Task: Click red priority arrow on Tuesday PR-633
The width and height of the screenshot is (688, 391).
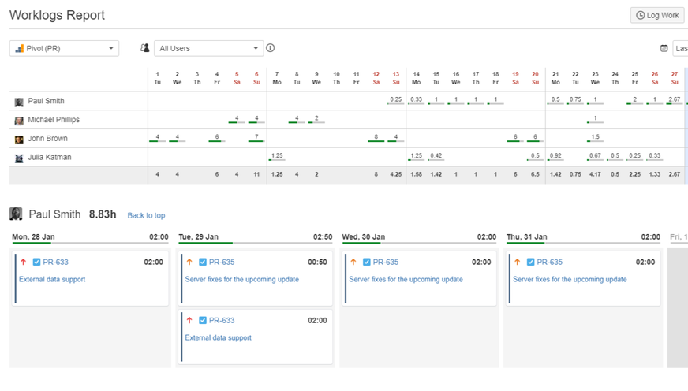Action: (189, 320)
